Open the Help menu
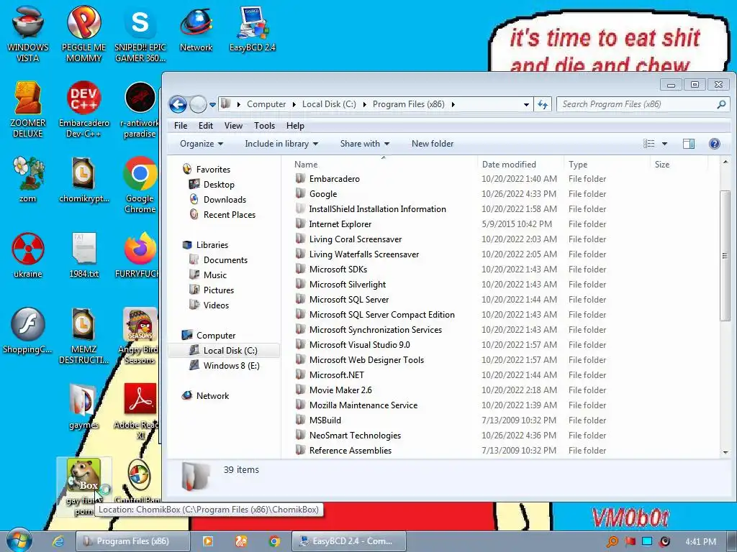The image size is (737, 552). click(295, 126)
